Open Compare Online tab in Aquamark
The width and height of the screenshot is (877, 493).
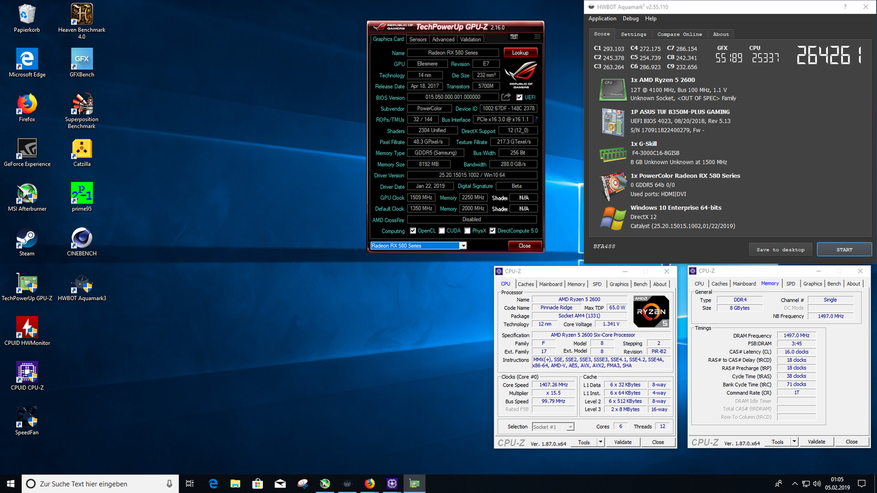pyautogui.click(x=679, y=34)
